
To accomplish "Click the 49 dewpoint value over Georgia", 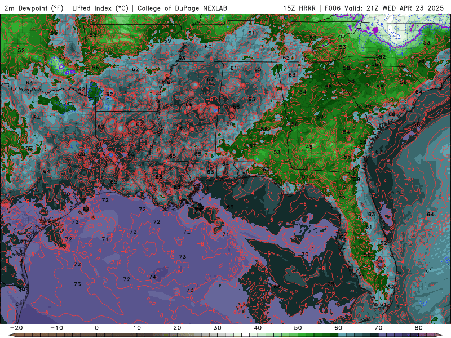I will point(309,147).
